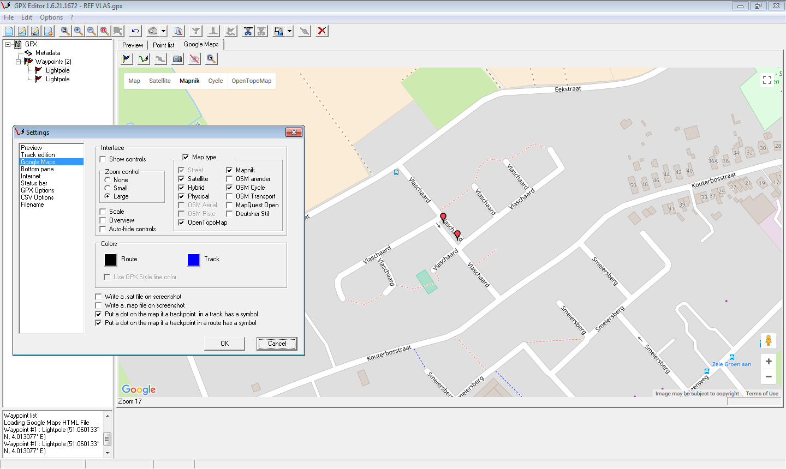Collapse the Waypoints (2) tree node
Image resolution: width=786 pixels, height=469 pixels.
click(18, 62)
